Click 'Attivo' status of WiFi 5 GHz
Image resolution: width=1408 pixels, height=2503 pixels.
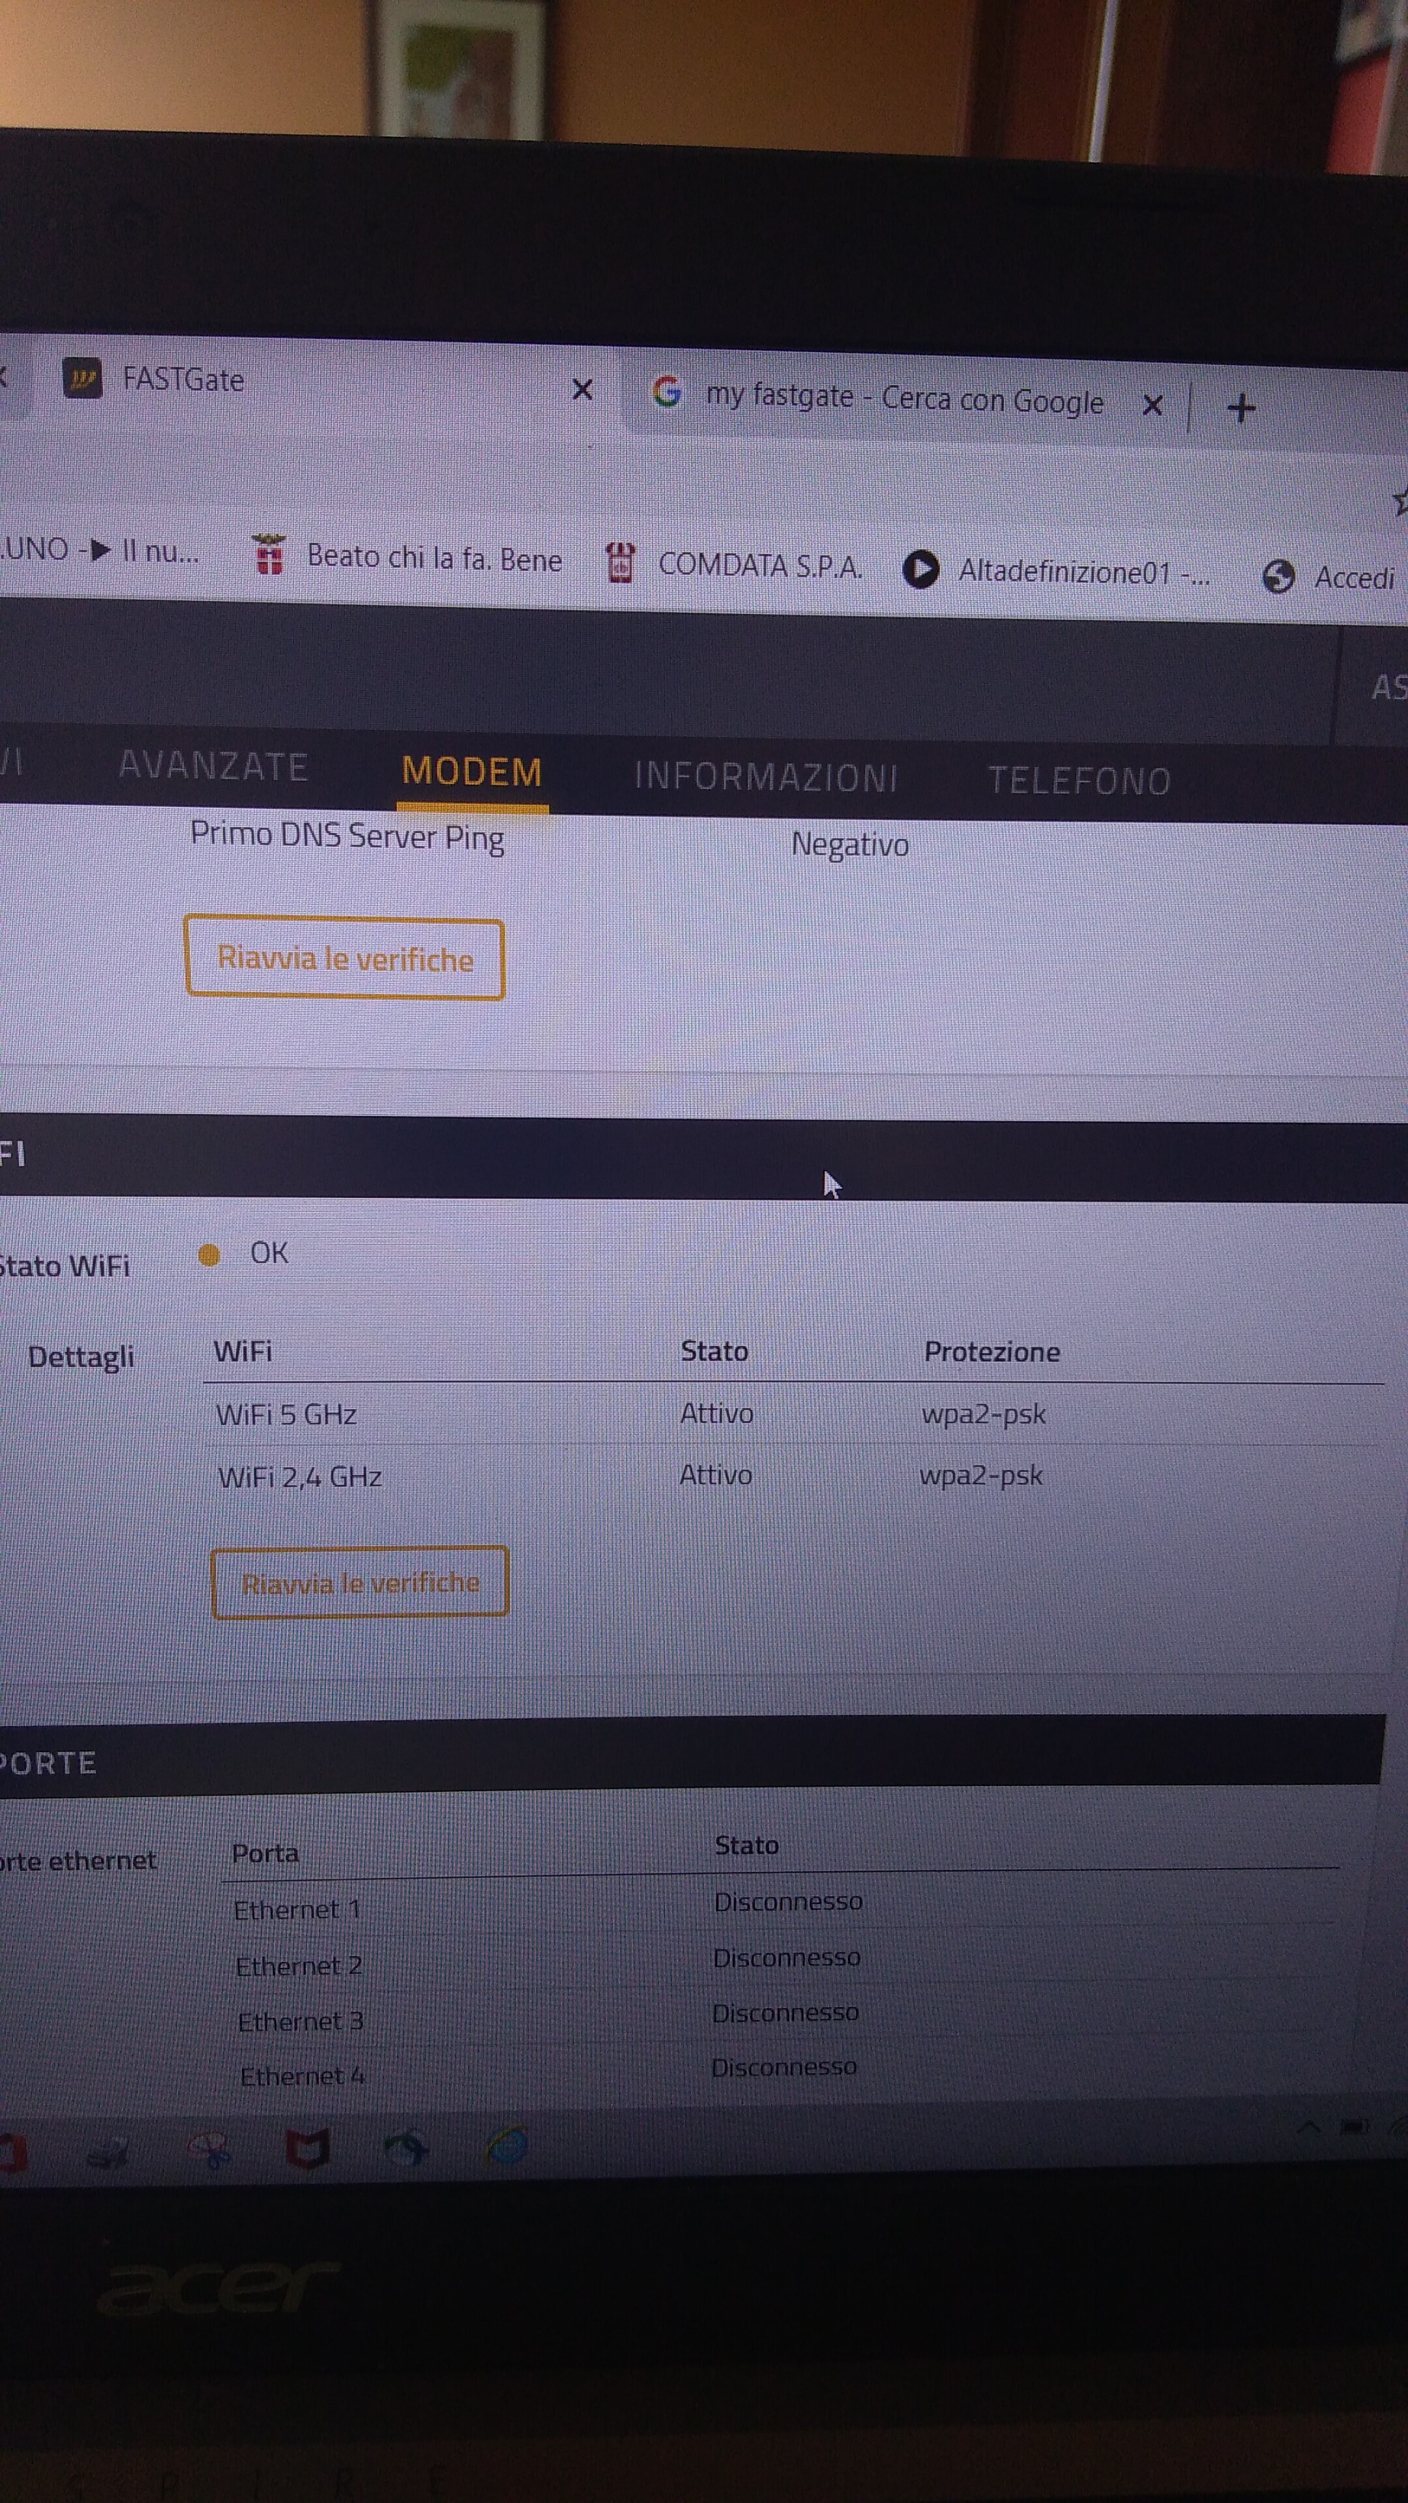click(x=717, y=1414)
